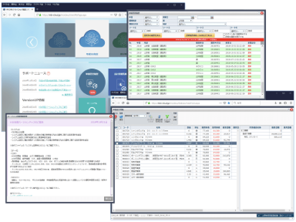Open the home page in the portal browser

click(19, 15)
